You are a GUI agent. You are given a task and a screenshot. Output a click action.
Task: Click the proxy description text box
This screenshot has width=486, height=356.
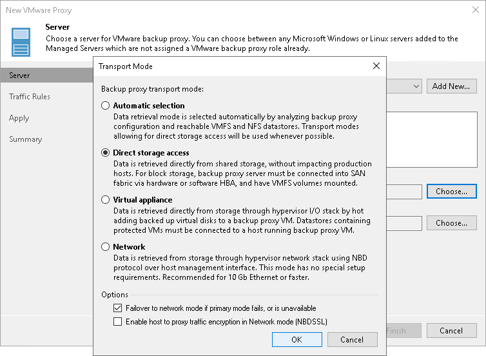[x=432, y=139]
